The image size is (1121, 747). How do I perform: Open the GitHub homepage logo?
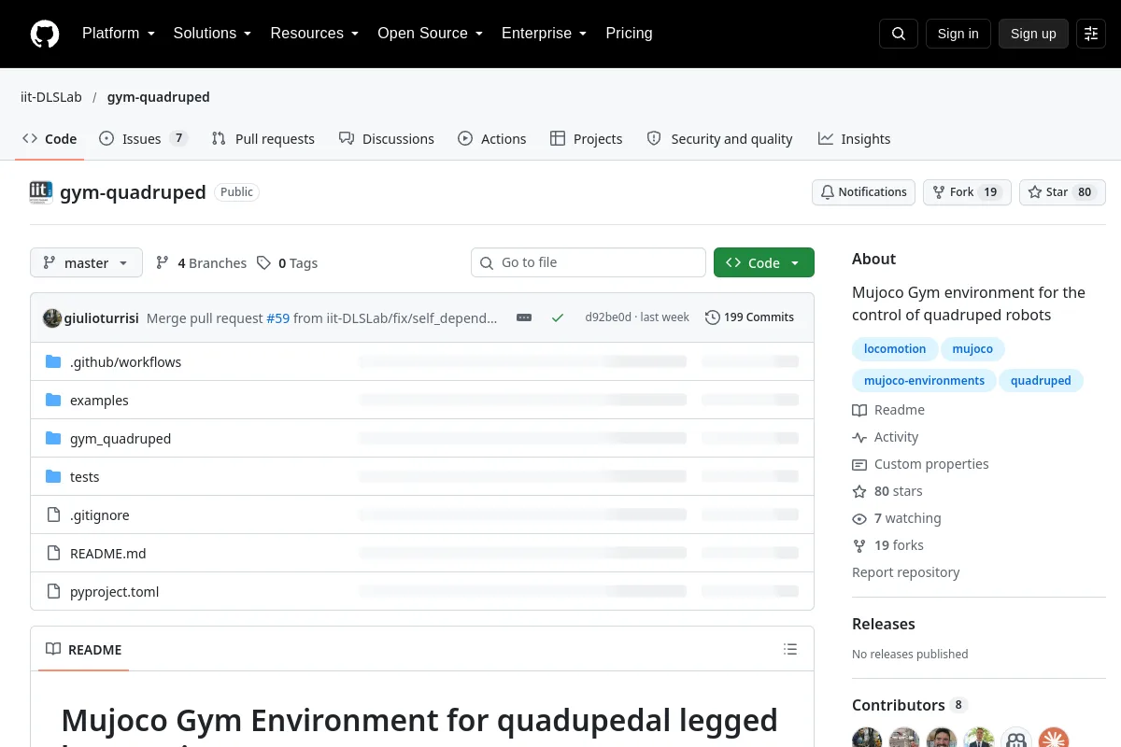click(45, 34)
